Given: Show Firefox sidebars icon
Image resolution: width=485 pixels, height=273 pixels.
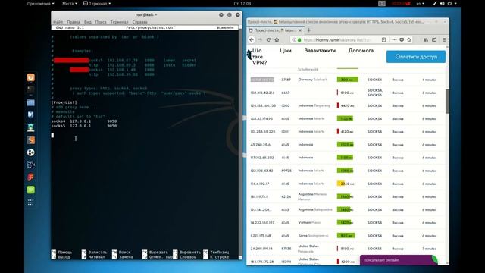Looking at the screenshot, I should click(434, 39).
